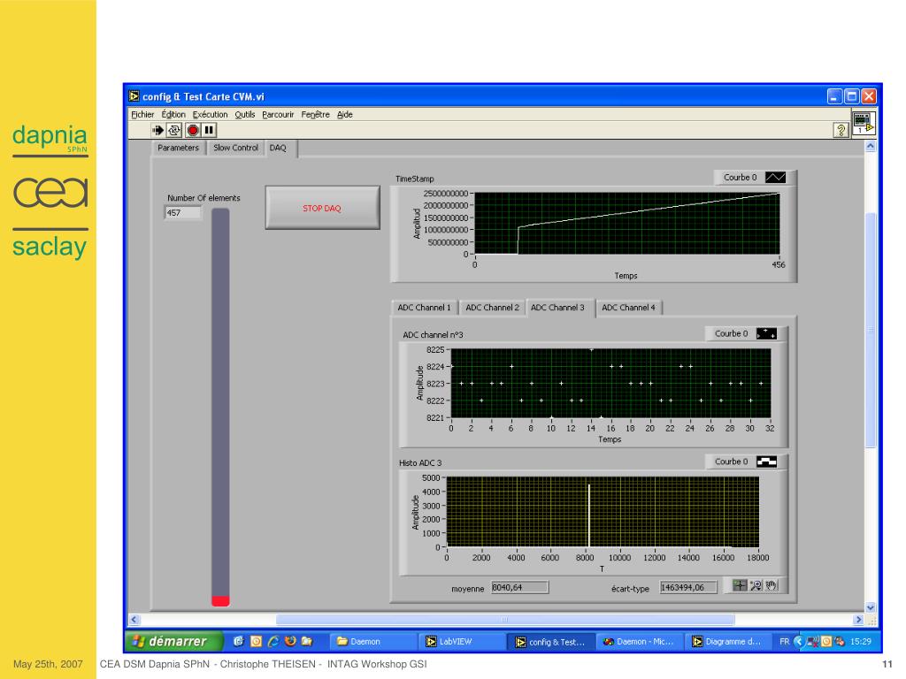The height and width of the screenshot is (679, 906).
Task: Switch to the Parameters tab
Action: click(x=178, y=148)
